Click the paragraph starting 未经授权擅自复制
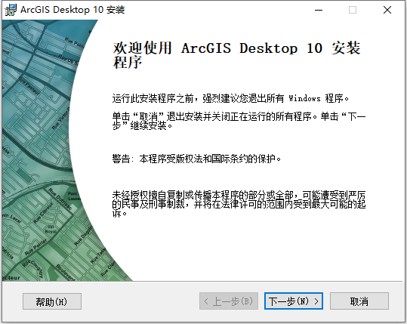Image resolution: width=407 pixels, height=324 pixels. click(239, 205)
